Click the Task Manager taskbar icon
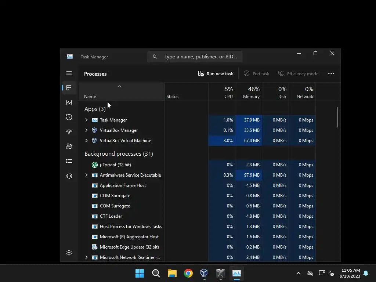The height and width of the screenshot is (282, 376). click(x=237, y=273)
